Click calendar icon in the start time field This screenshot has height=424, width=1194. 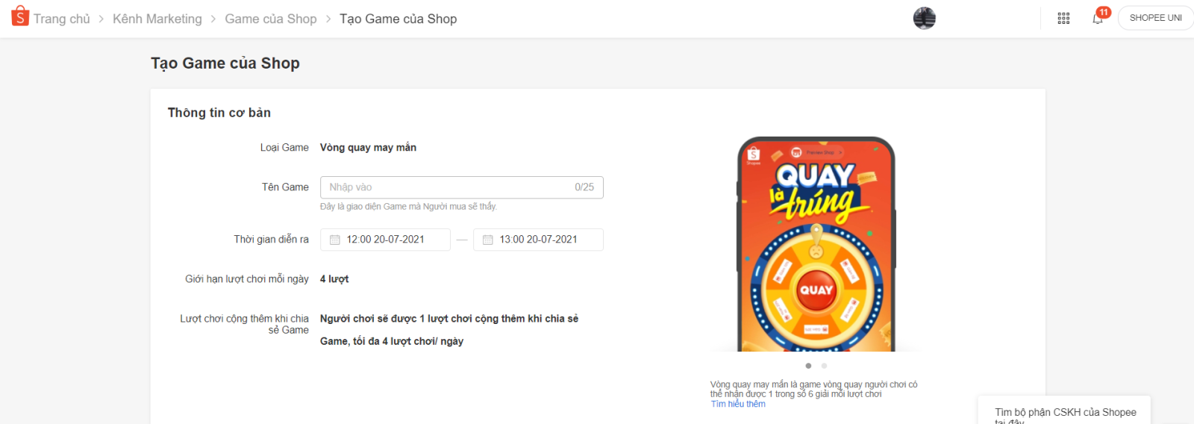tap(335, 240)
